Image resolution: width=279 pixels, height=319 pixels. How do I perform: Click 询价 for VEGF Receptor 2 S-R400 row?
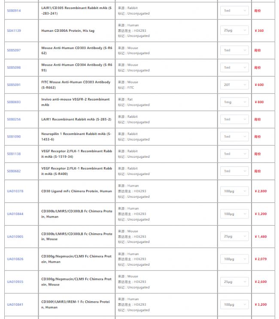point(258,171)
